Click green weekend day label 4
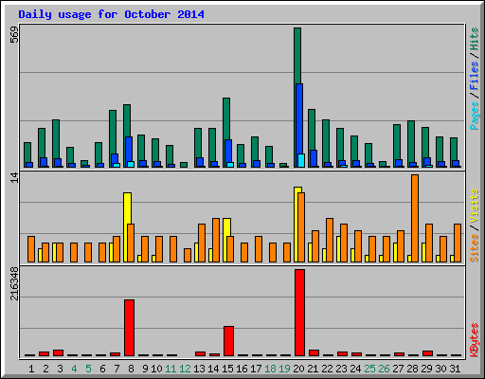 pos(74,369)
